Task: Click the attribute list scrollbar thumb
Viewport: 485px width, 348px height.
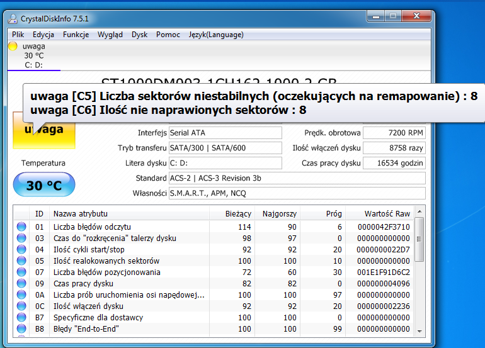Action: point(419,240)
